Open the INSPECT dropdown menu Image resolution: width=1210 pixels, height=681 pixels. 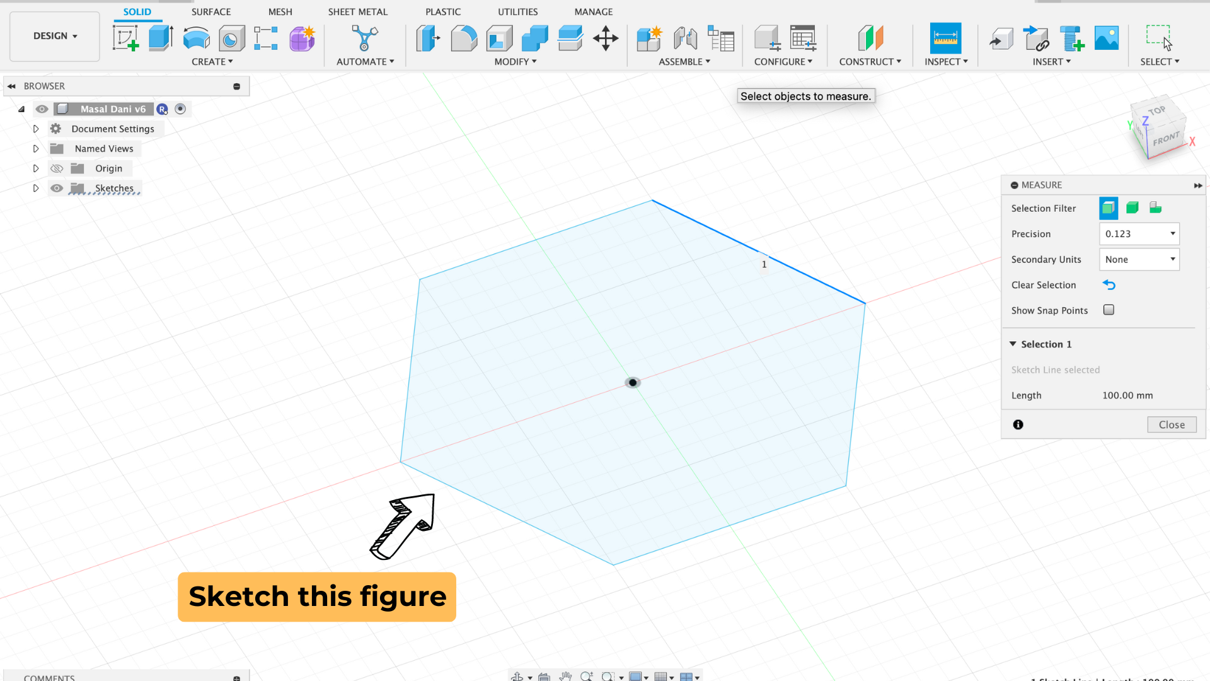coord(946,62)
